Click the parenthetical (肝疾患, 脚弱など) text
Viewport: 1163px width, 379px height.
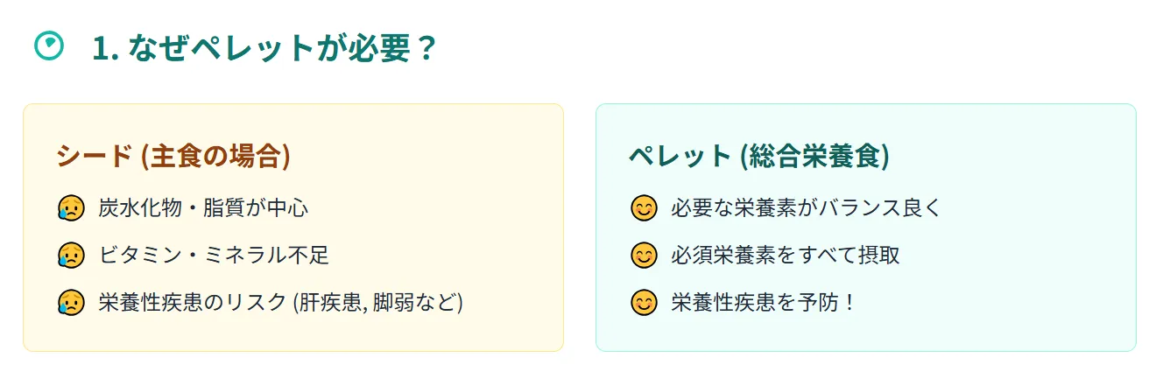point(377,303)
